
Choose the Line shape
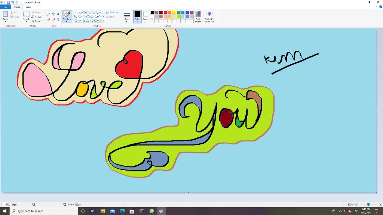(x=76, y=13)
